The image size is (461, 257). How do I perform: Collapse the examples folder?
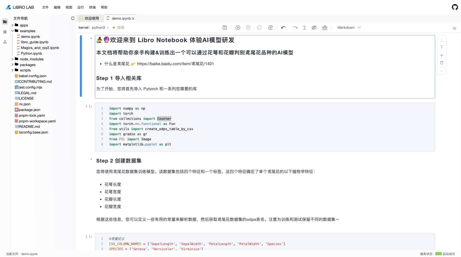[x=13, y=31]
